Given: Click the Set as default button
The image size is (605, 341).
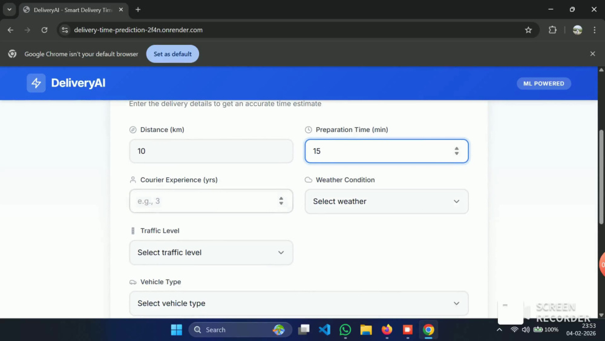Looking at the screenshot, I should [172, 54].
